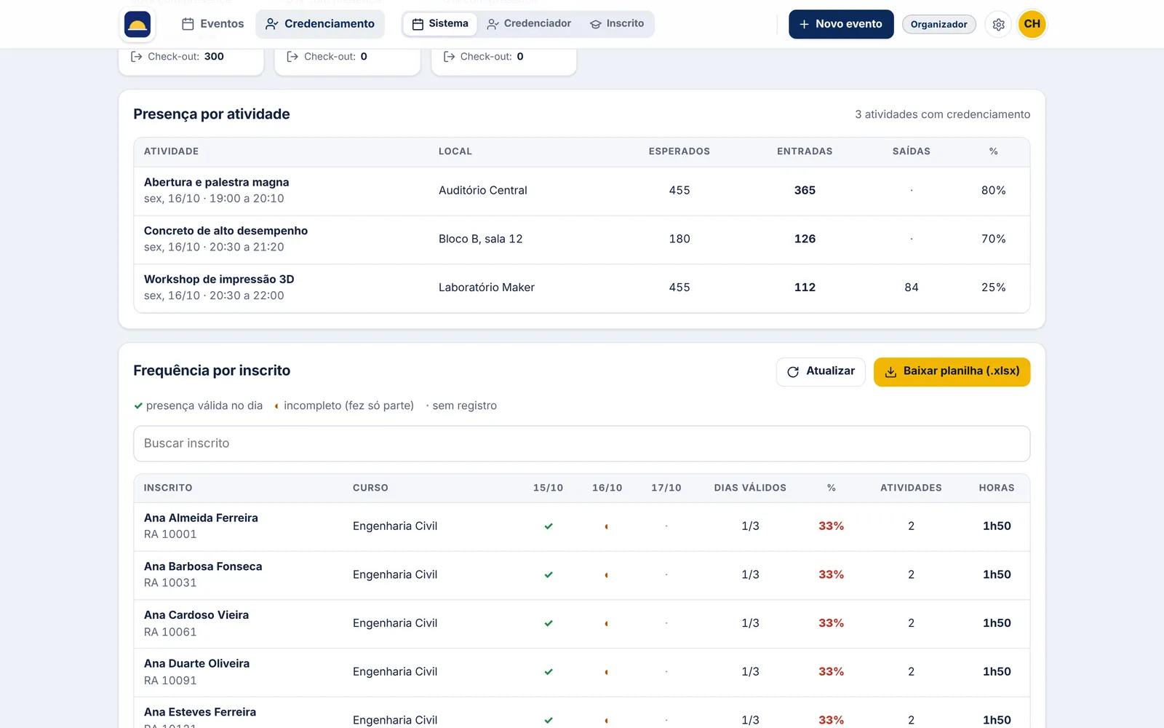This screenshot has height=728, width=1164.
Task: Click green check for Ana Almeida Ferreira
Action: pyautogui.click(x=549, y=526)
